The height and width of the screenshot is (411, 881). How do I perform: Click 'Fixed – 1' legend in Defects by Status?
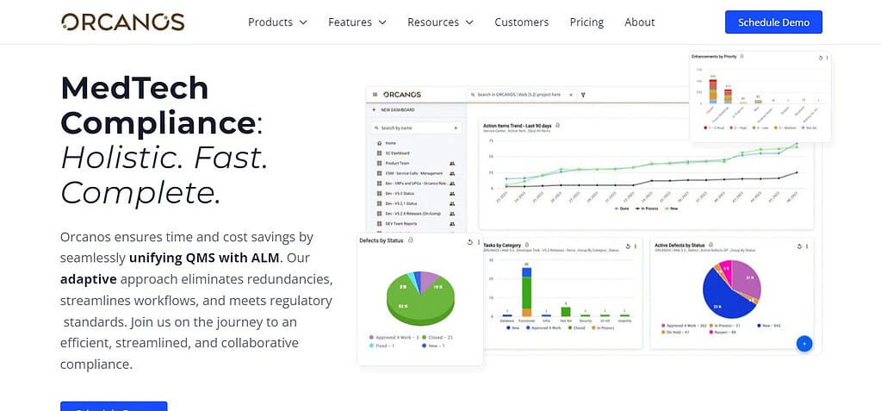(x=382, y=346)
